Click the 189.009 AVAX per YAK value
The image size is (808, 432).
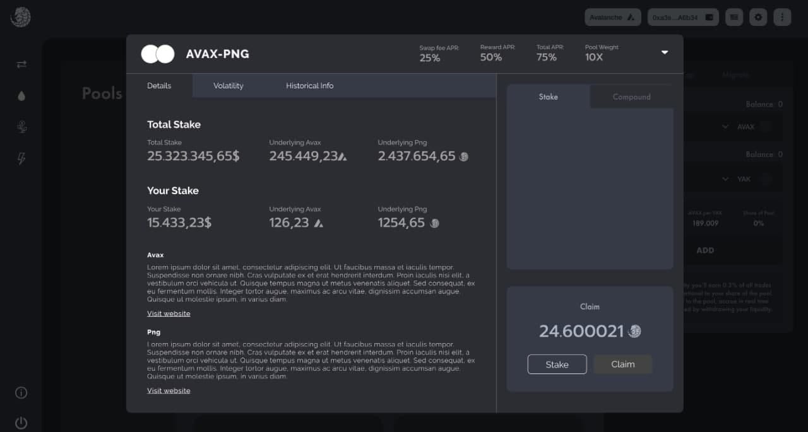pyautogui.click(x=705, y=223)
